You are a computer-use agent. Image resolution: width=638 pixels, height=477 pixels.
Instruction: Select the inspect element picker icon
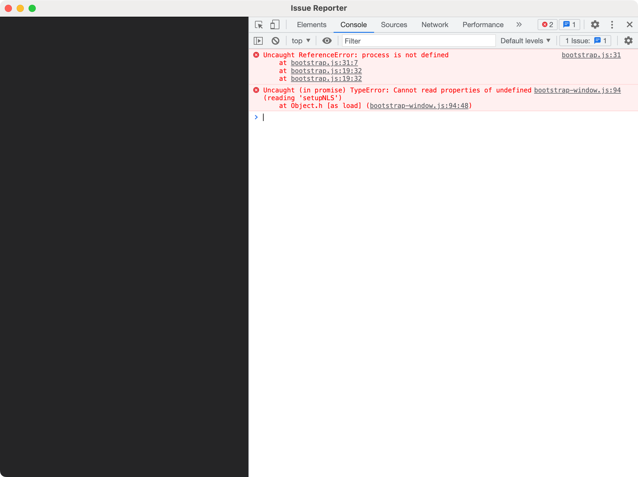(x=259, y=25)
